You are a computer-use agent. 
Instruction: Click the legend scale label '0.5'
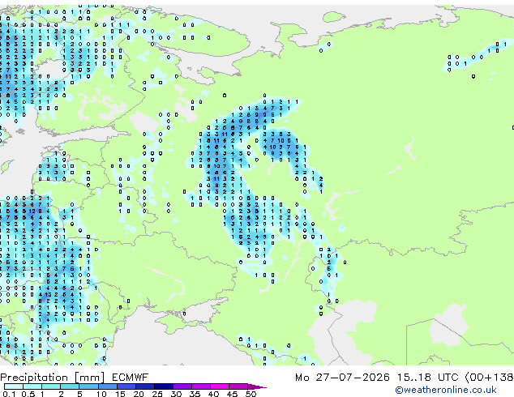(28, 394)
